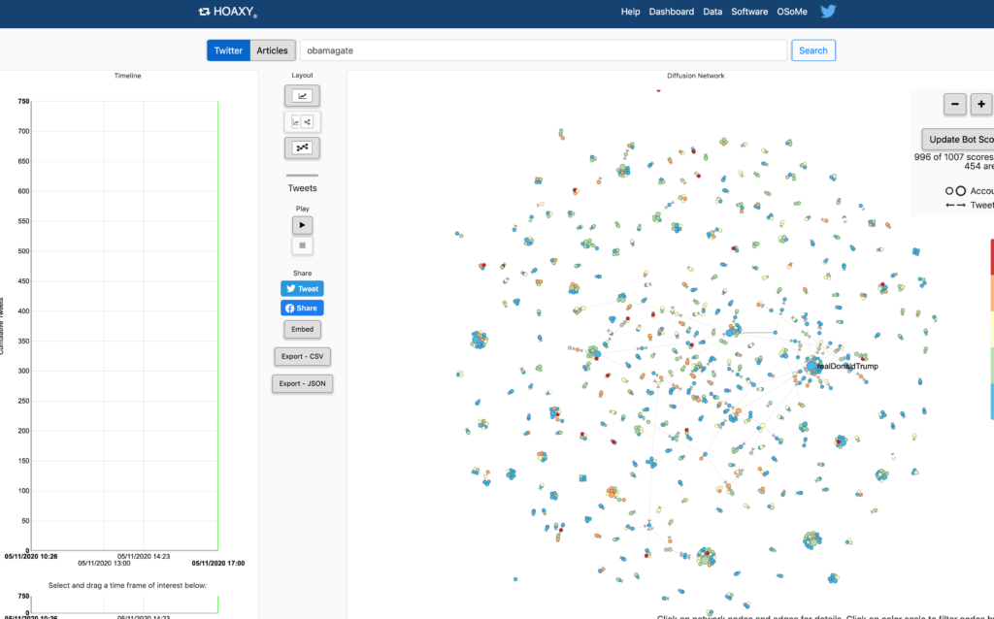Open the OSoMe link
This screenshot has width=994, height=619.
pos(792,12)
